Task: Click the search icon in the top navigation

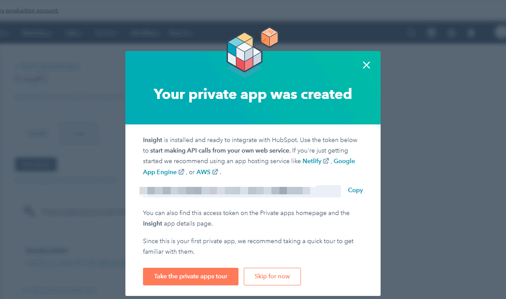Action: 411,33
